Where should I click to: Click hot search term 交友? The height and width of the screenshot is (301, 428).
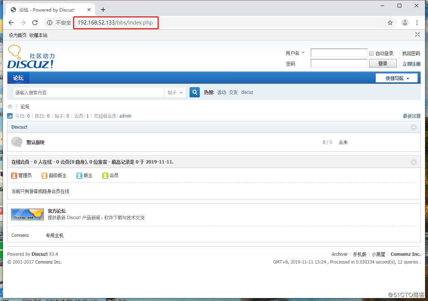pos(233,92)
